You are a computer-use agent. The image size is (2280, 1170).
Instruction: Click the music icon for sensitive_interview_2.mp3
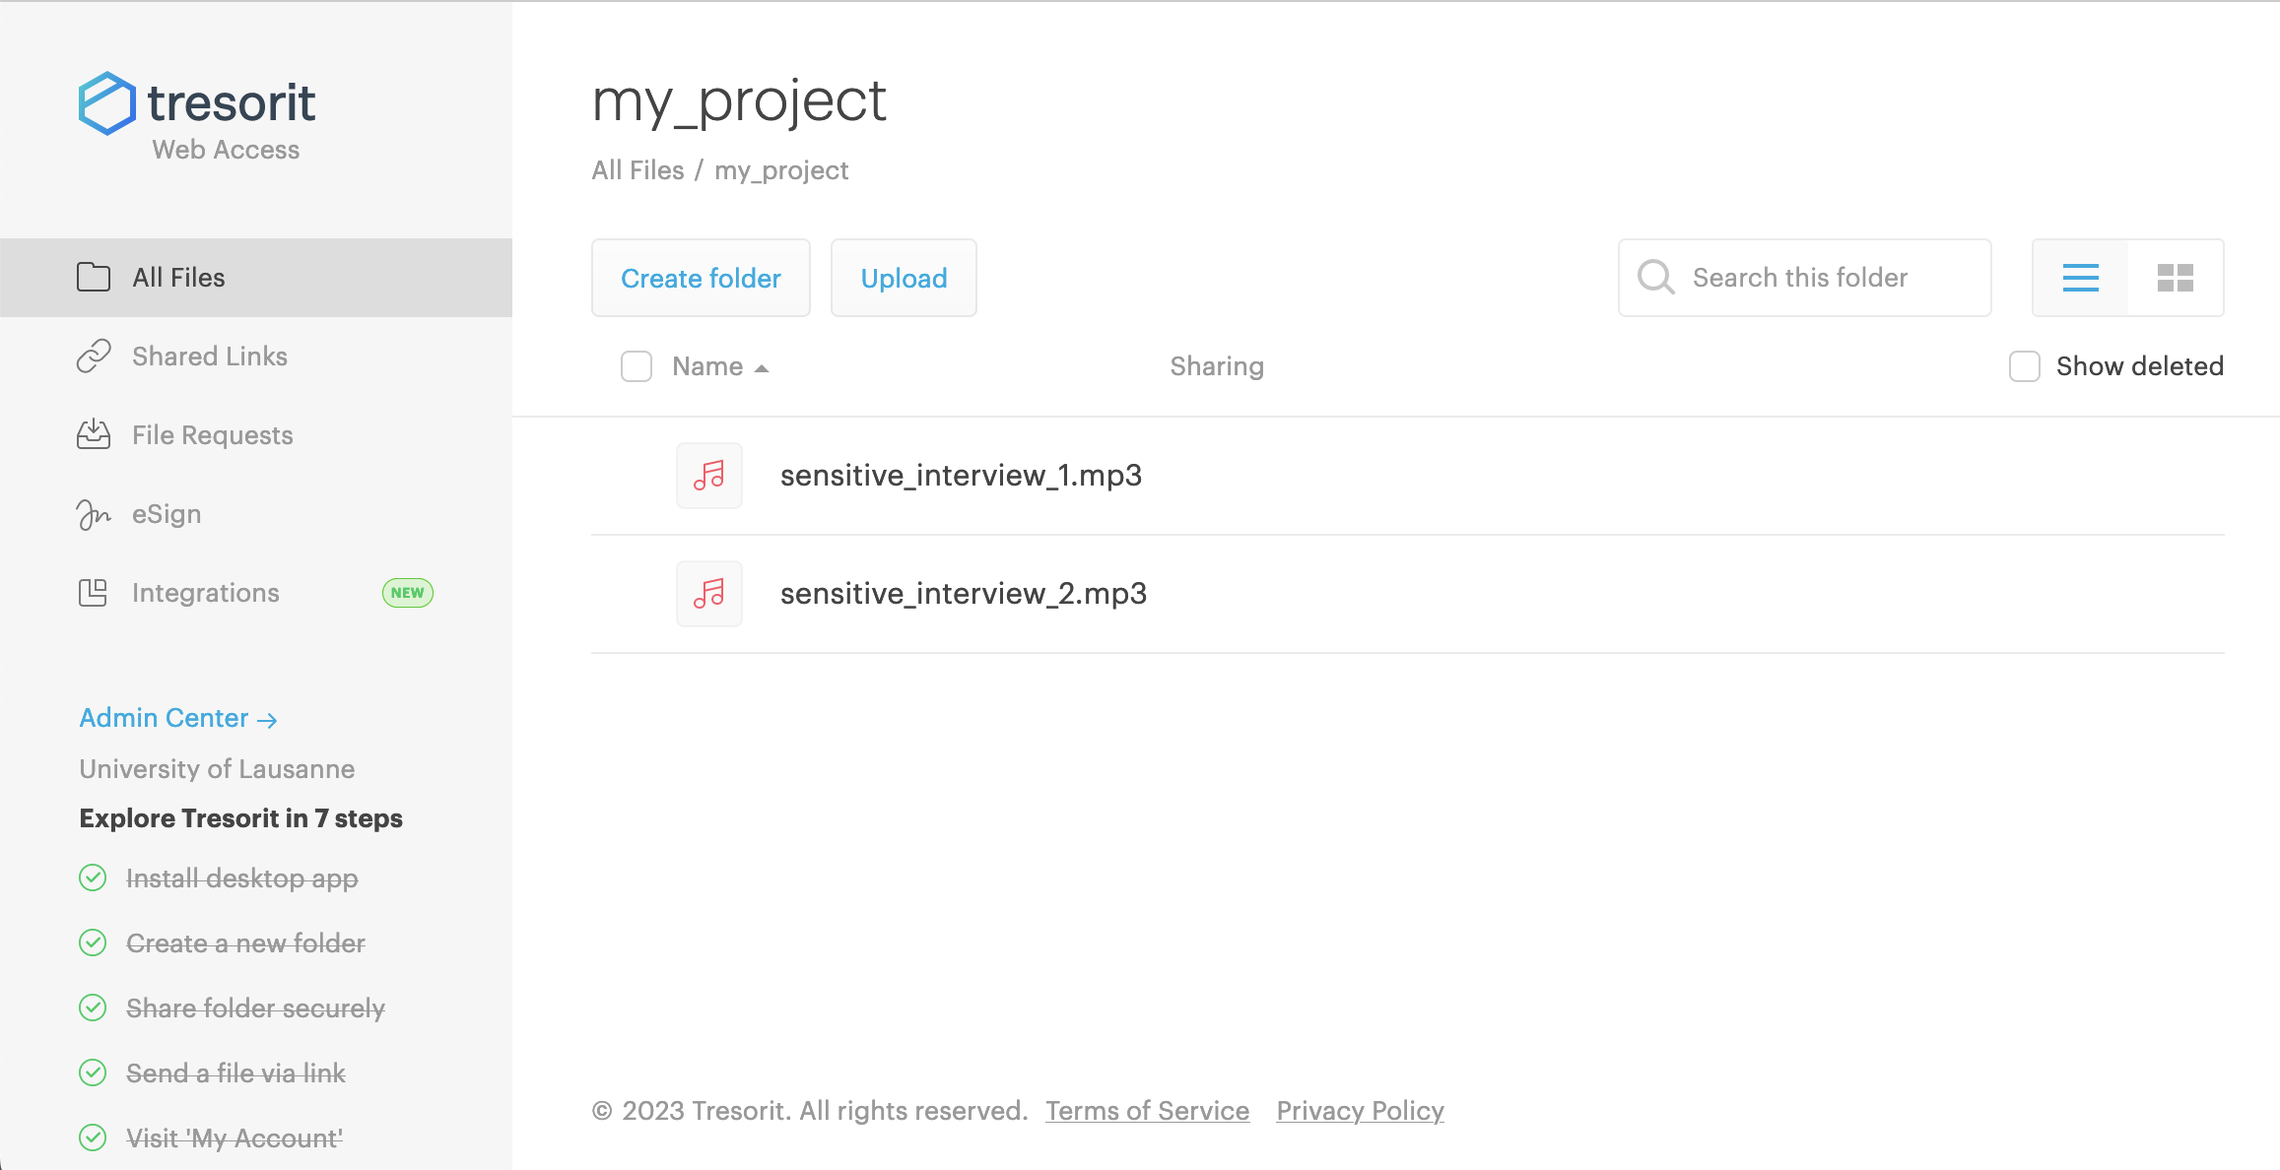click(x=708, y=594)
